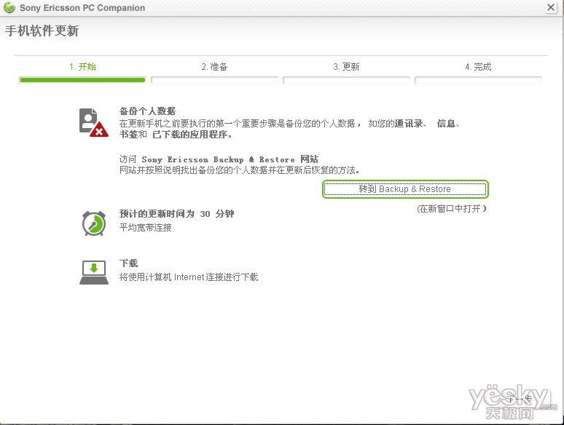Viewport: 564px width, 425px height.
Task: Click the empty step 3 progress bar
Action: pyautogui.click(x=346, y=80)
